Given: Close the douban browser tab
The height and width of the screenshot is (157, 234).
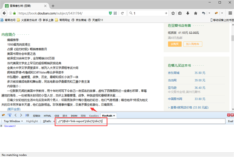Looking at the screenshot, I should pyautogui.click(x=45, y=6).
